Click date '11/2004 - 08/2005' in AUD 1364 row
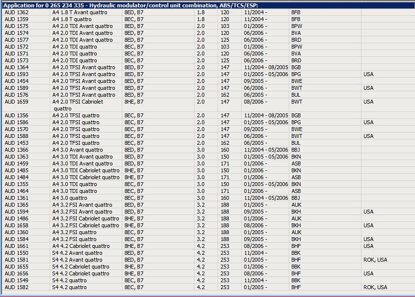415x297 pixels. 266,67
